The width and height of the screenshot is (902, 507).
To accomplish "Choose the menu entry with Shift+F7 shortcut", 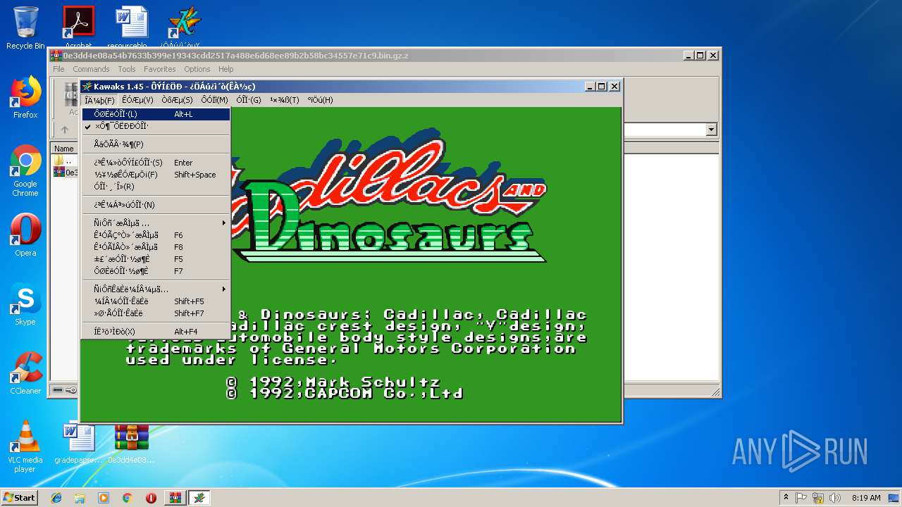I will tap(156, 313).
